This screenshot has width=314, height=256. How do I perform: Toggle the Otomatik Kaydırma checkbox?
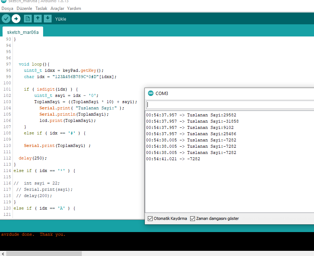click(150, 218)
